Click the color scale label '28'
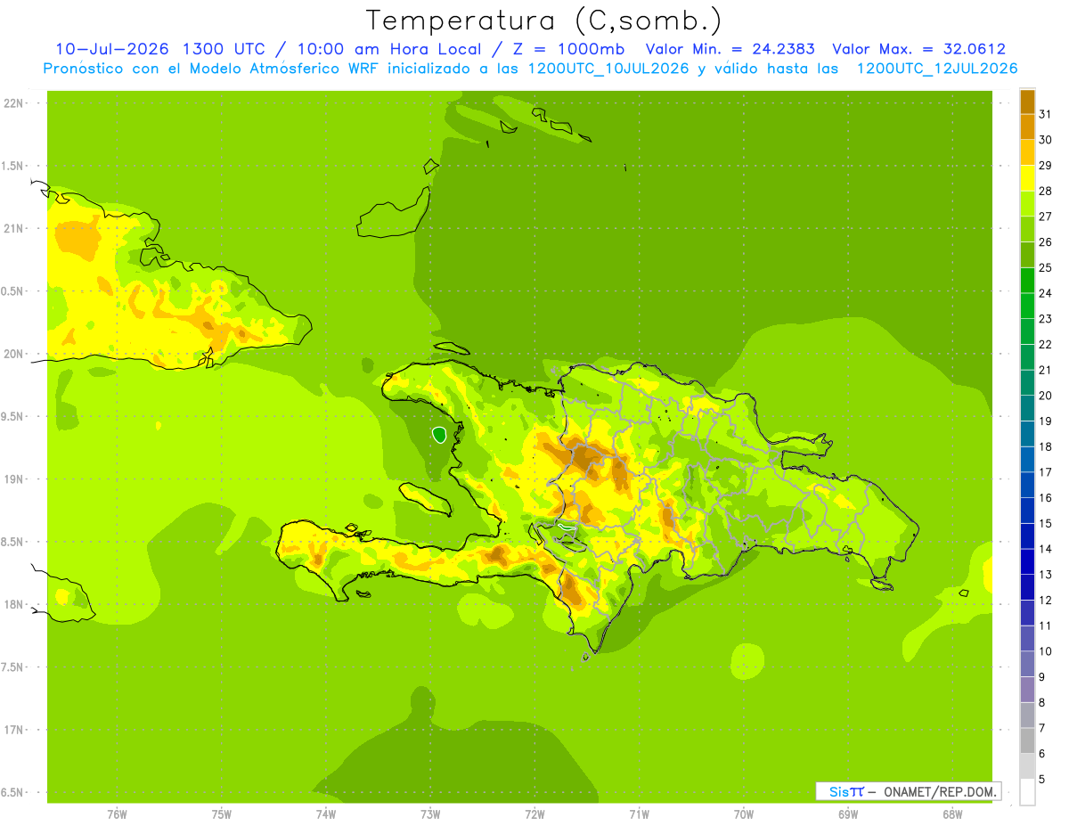Screen dimensions: 1069x826 pyautogui.click(x=1045, y=191)
